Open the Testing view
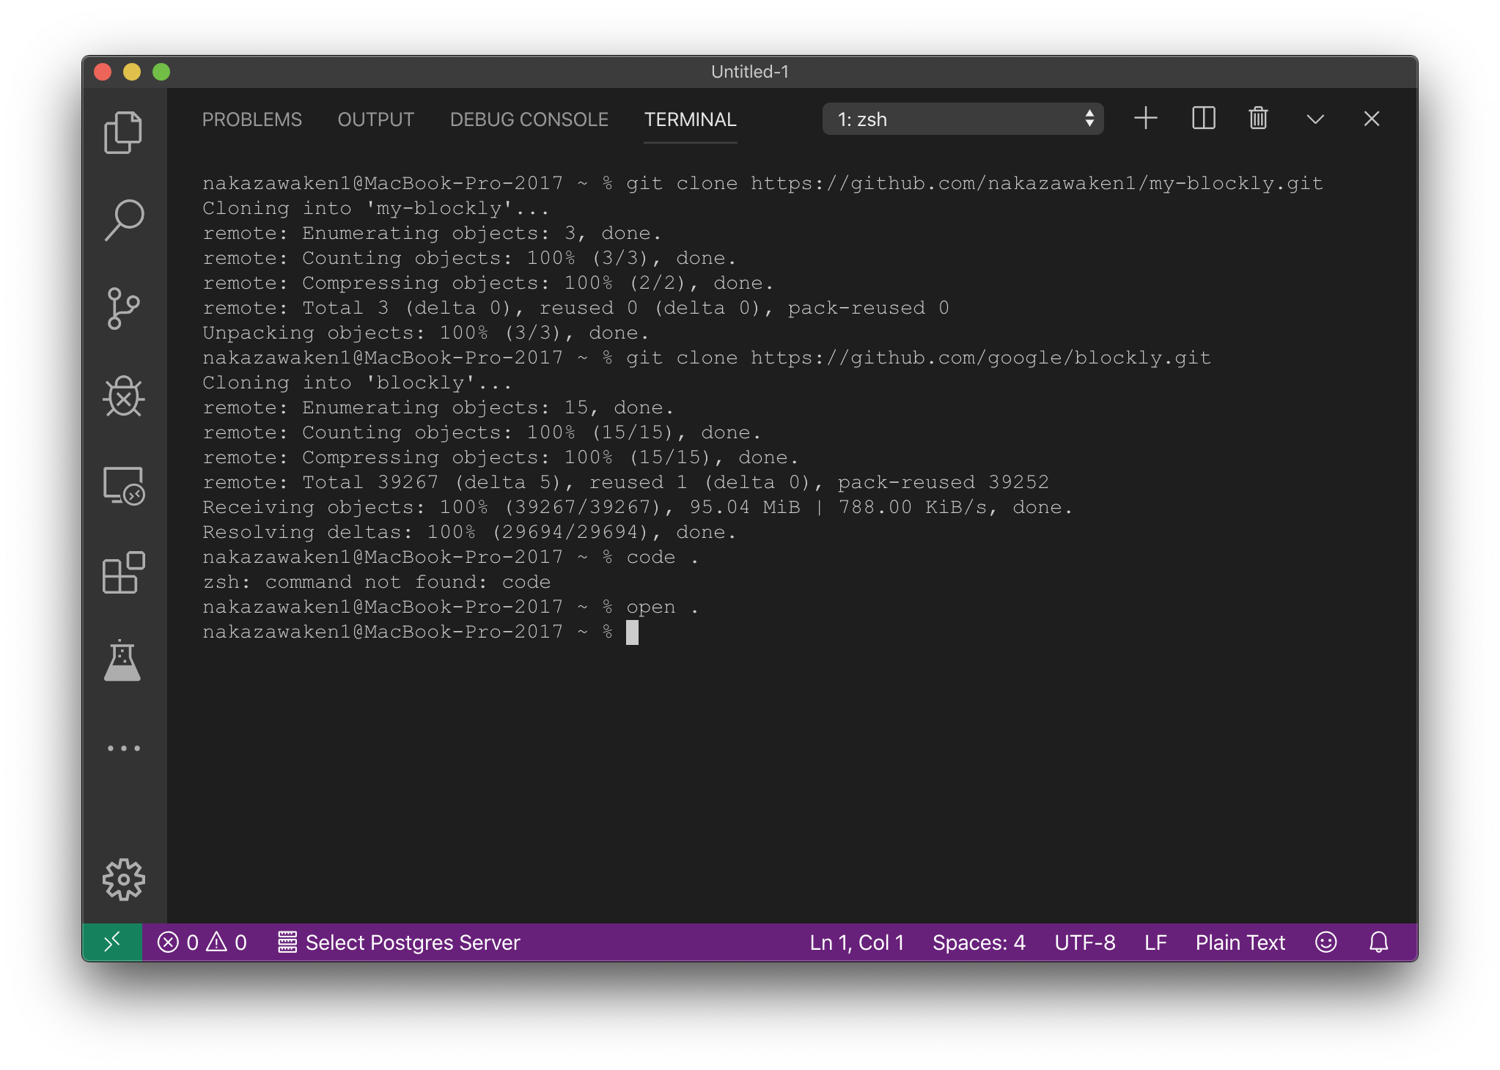 point(123,662)
